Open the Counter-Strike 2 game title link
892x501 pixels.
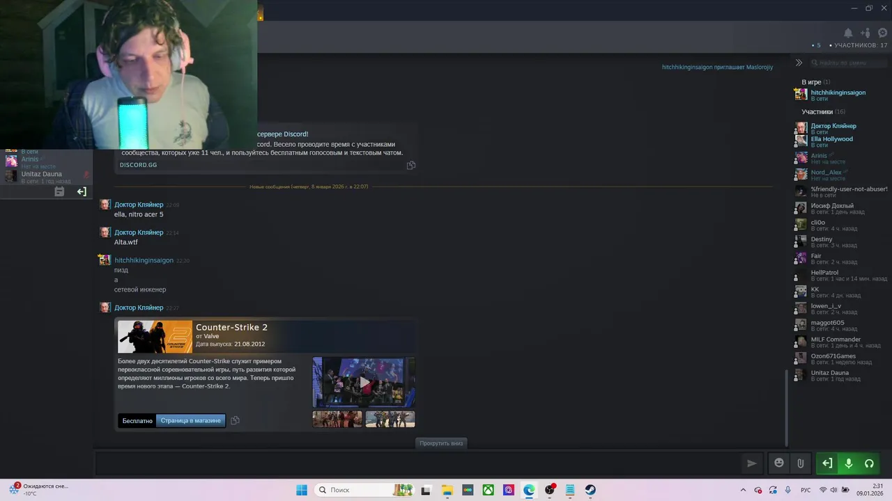(231, 327)
